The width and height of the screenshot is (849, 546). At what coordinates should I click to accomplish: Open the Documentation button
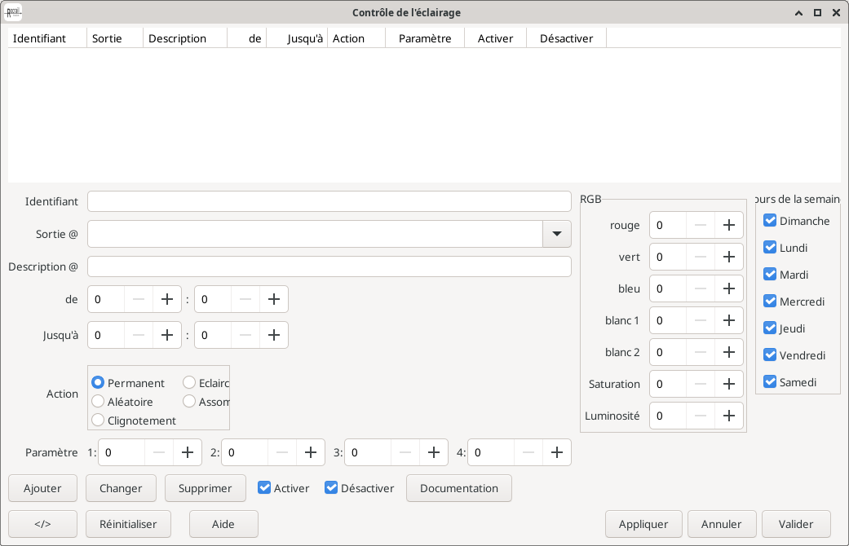(458, 488)
